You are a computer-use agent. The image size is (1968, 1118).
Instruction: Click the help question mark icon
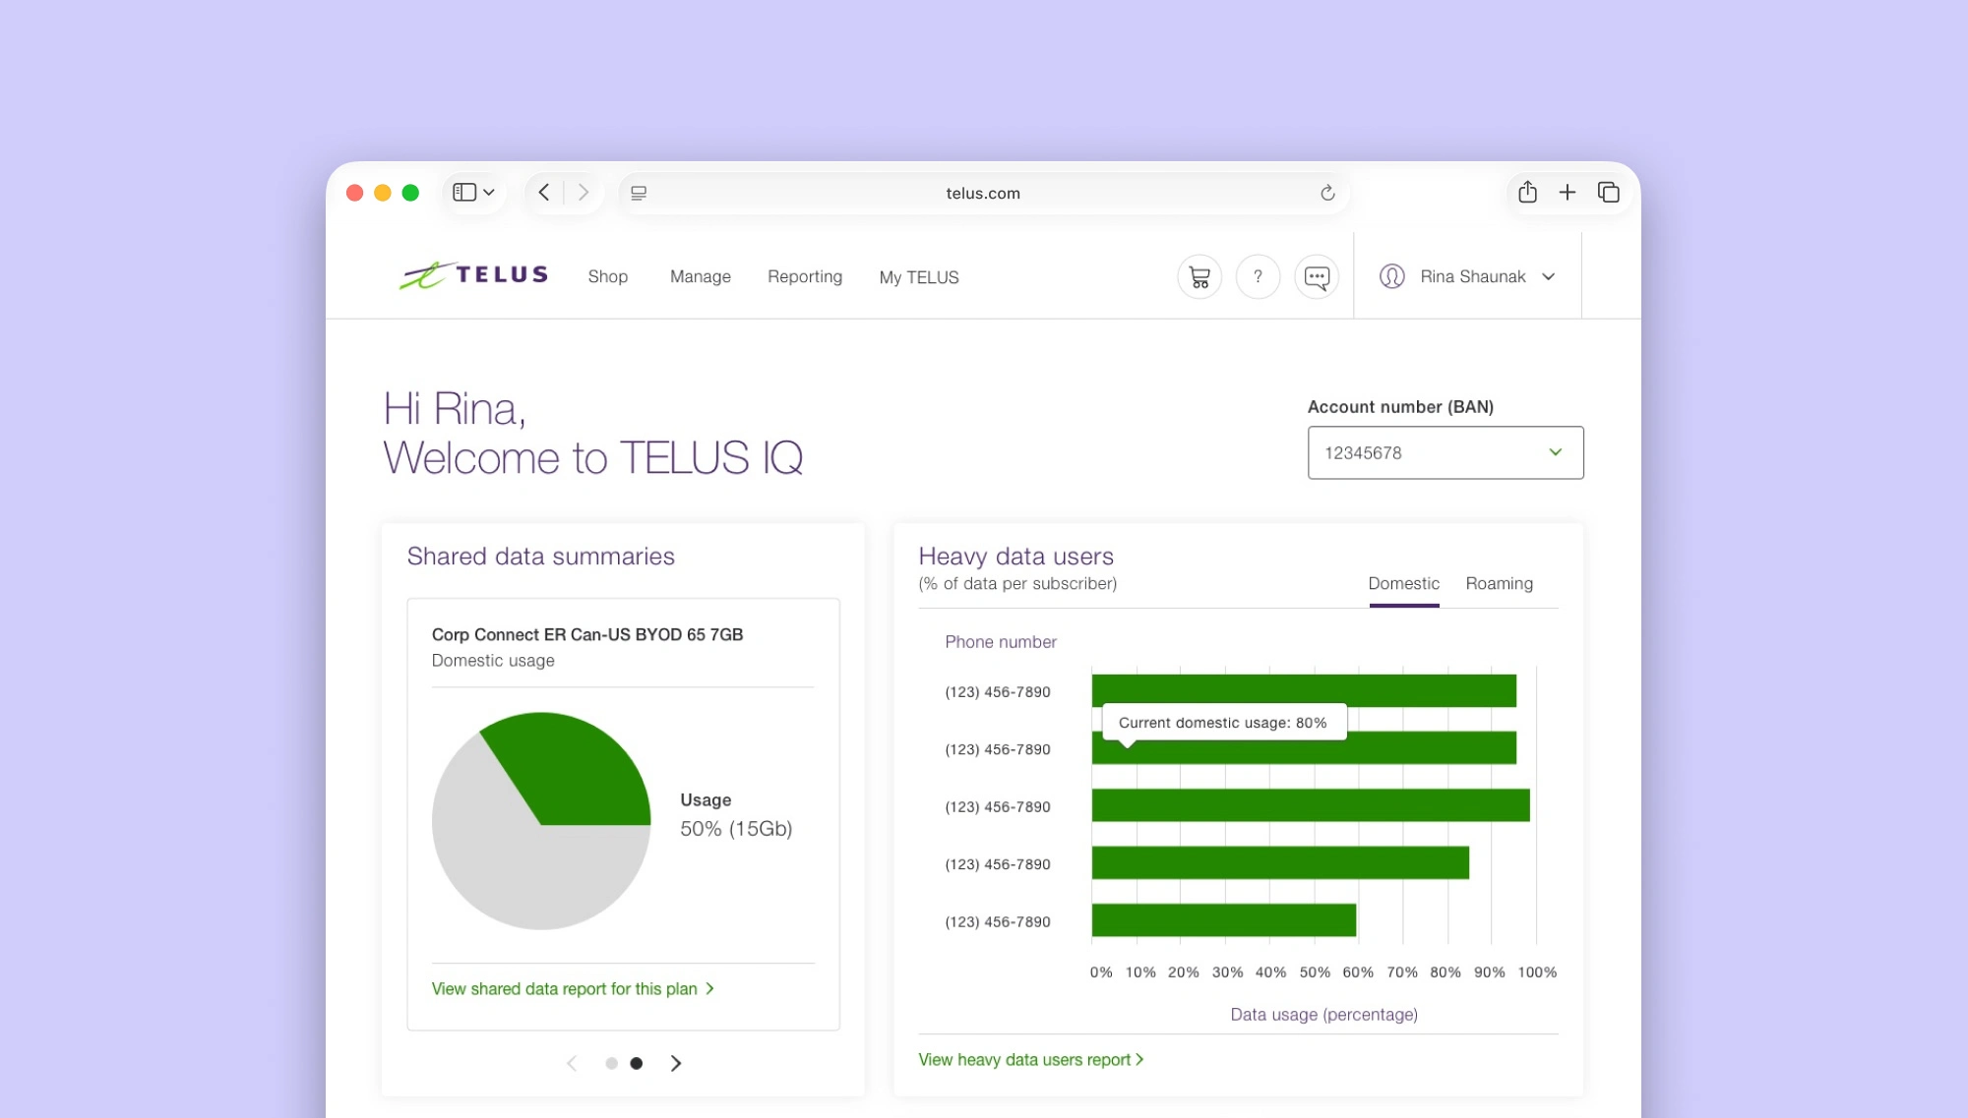1258,277
